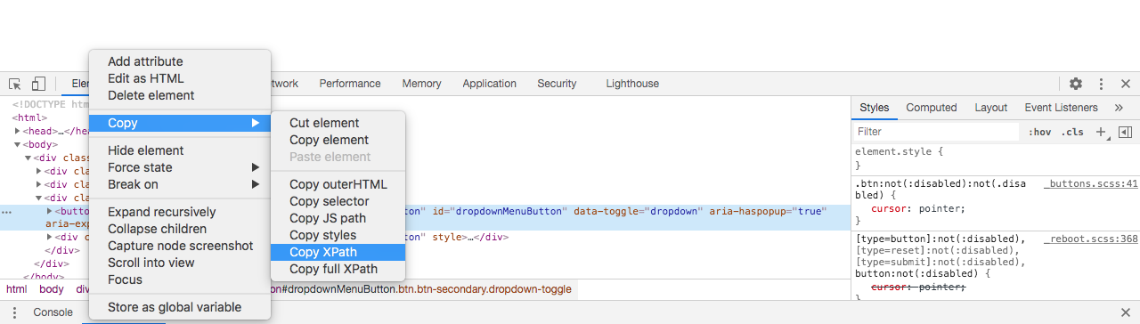Viewport: 1140px width, 324px height.
Task: Focus the styles Filter input field
Action: [x=935, y=132]
